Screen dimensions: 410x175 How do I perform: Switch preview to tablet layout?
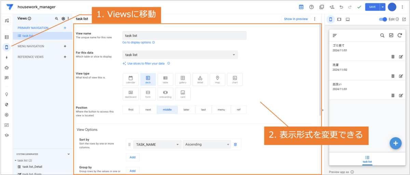pyautogui.click(x=339, y=19)
